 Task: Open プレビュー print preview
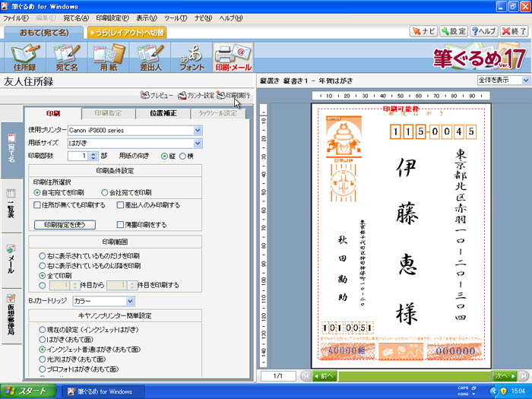tap(157, 96)
